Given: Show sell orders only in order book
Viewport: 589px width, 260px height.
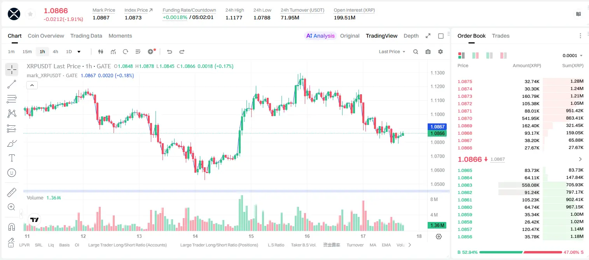Looking at the screenshot, I should [503, 55].
